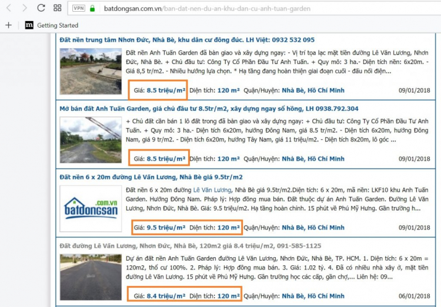The height and width of the screenshot is (307, 441).
Task: Toggle the VPN badge in address bar
Action: click(x=78, y=8)
